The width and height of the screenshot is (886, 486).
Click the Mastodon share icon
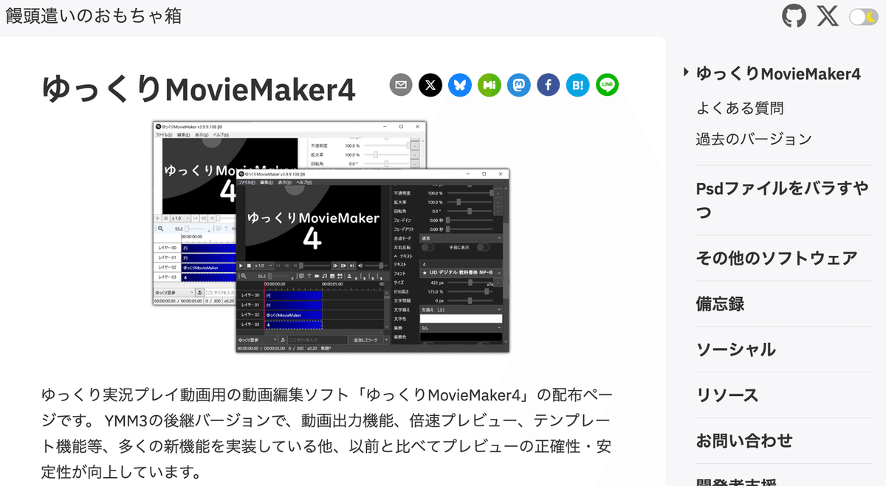(519, 85)
